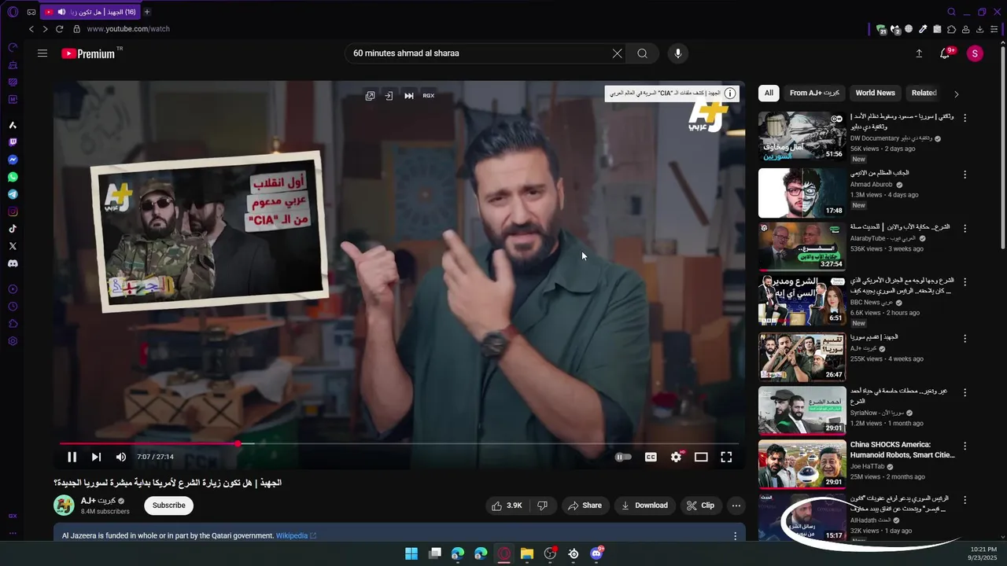
Task: Open menu for Joe HaTTab video
Action: click(965, 446)
